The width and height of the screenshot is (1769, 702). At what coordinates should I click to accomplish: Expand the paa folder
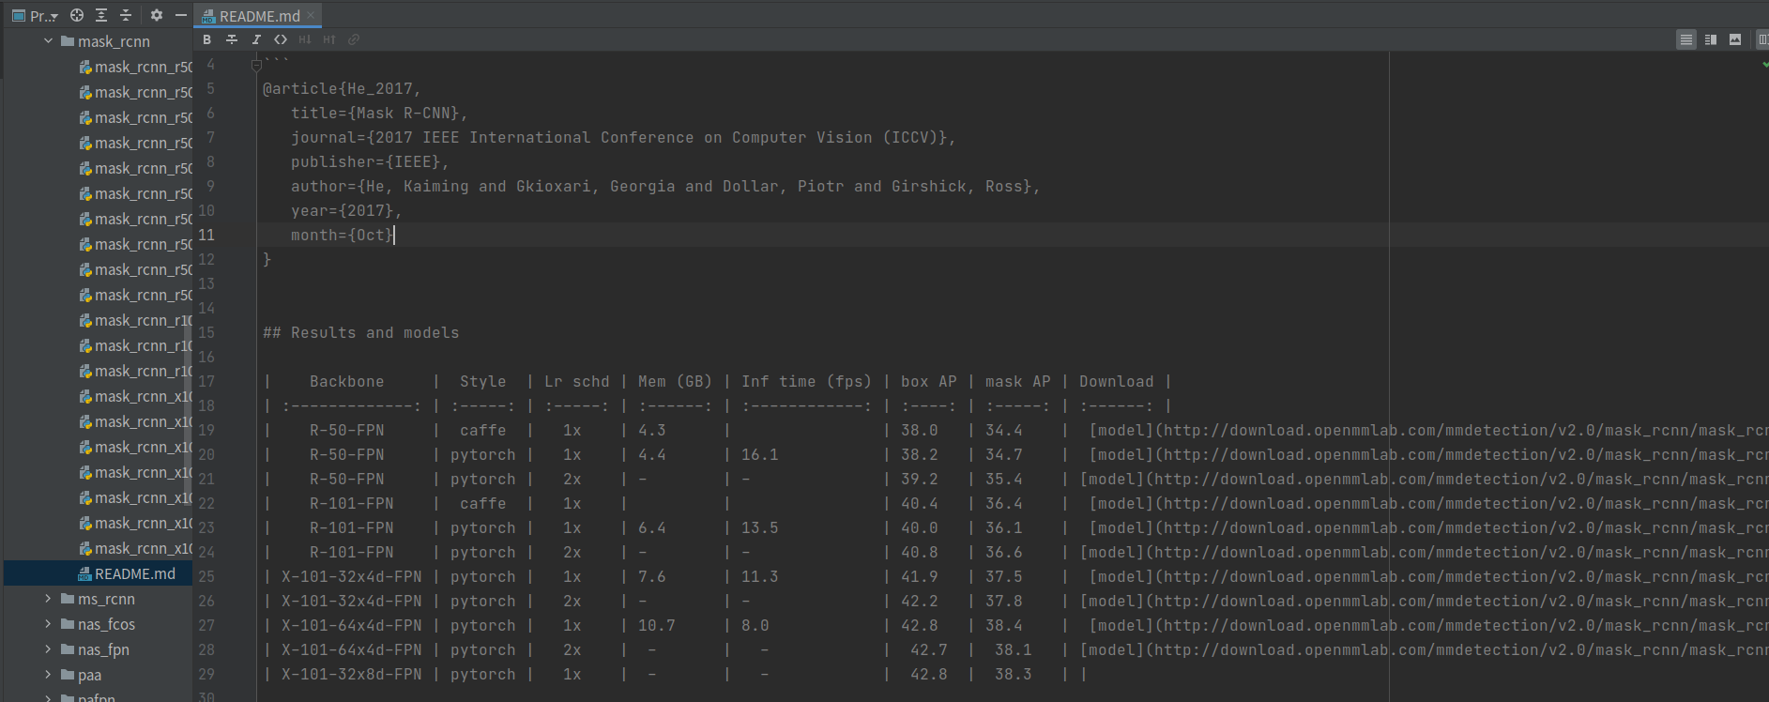48,675
